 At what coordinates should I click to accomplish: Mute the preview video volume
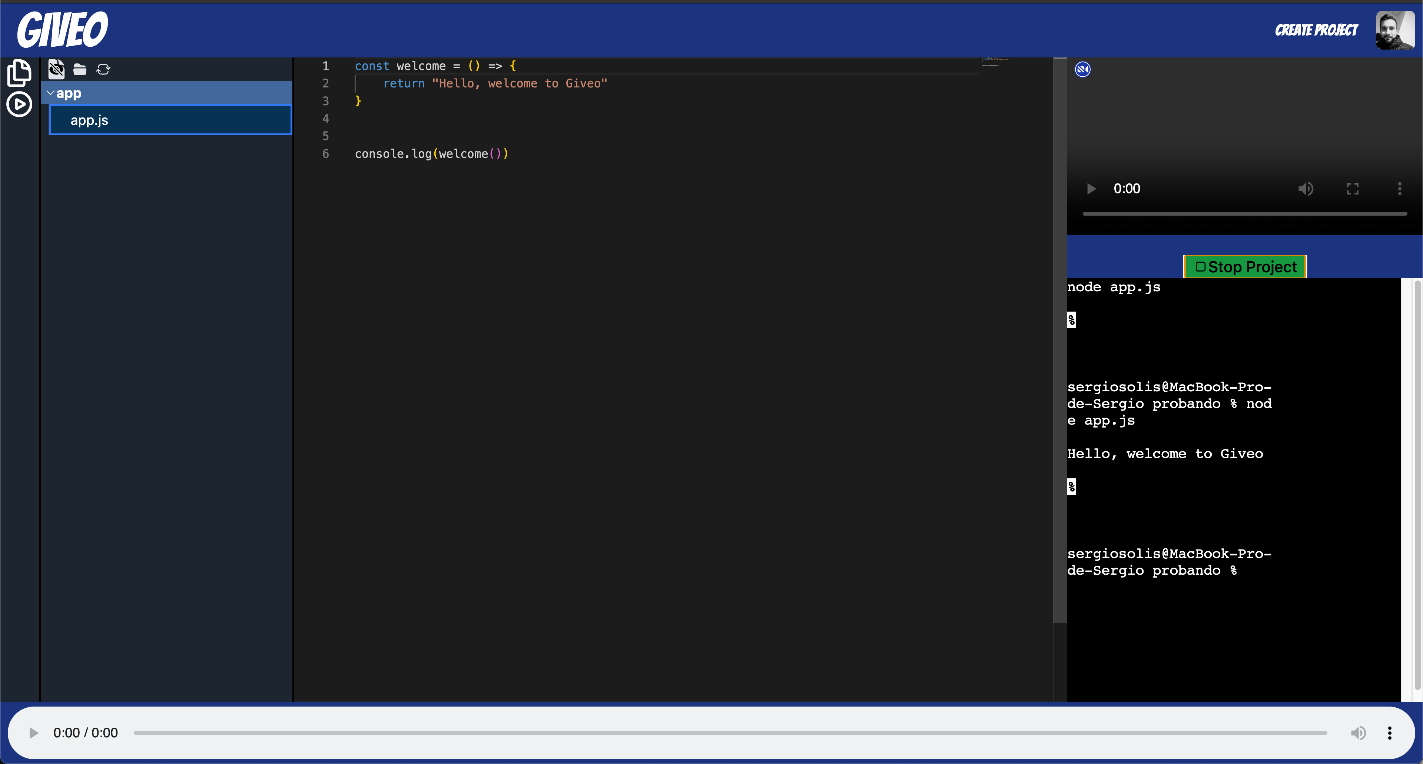[1305, 189]
